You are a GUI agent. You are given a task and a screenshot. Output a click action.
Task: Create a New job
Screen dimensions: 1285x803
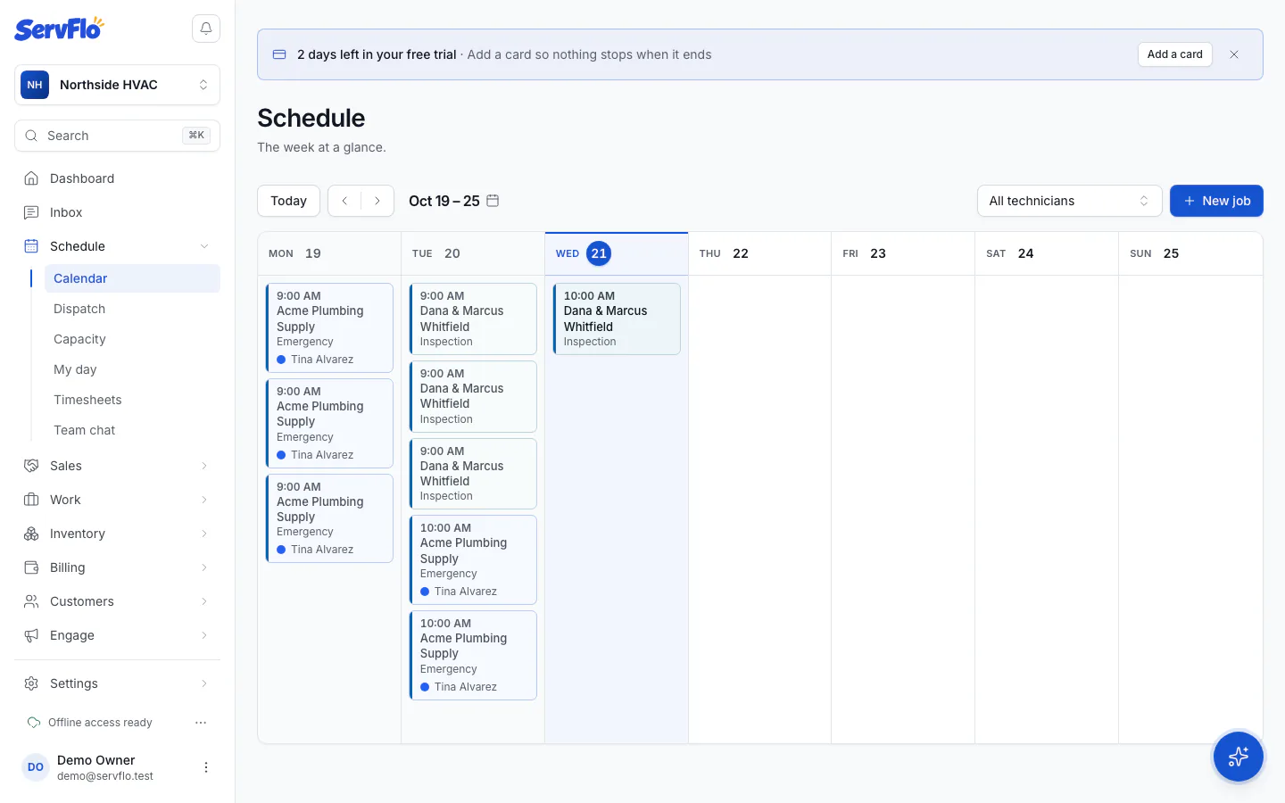(1216, 201)
